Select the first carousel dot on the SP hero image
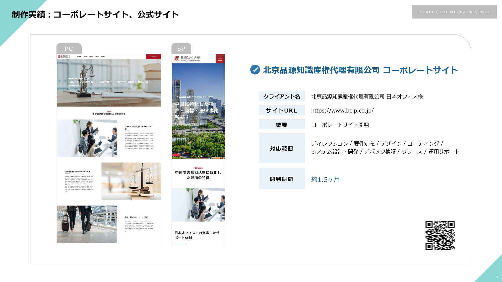The height and width of the screenshot is (282, 502). tap(195, 156)
